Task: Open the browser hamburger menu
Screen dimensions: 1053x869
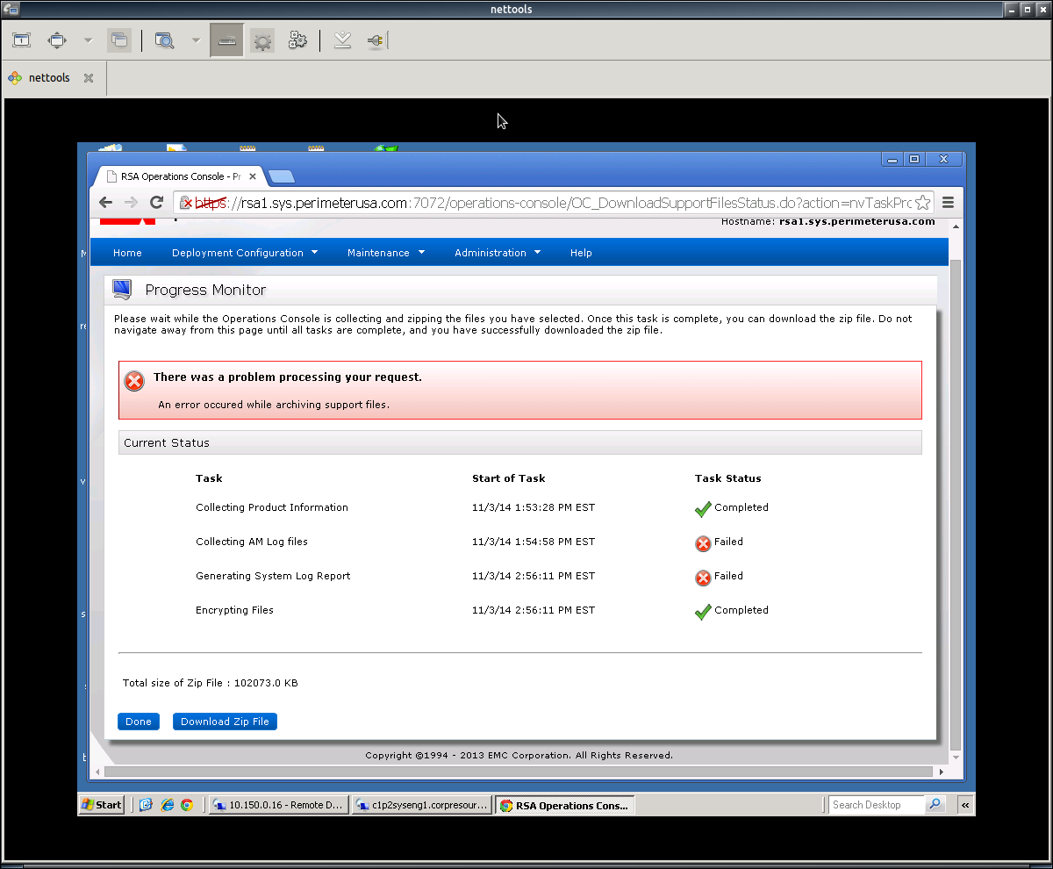Action: point(948,202)
